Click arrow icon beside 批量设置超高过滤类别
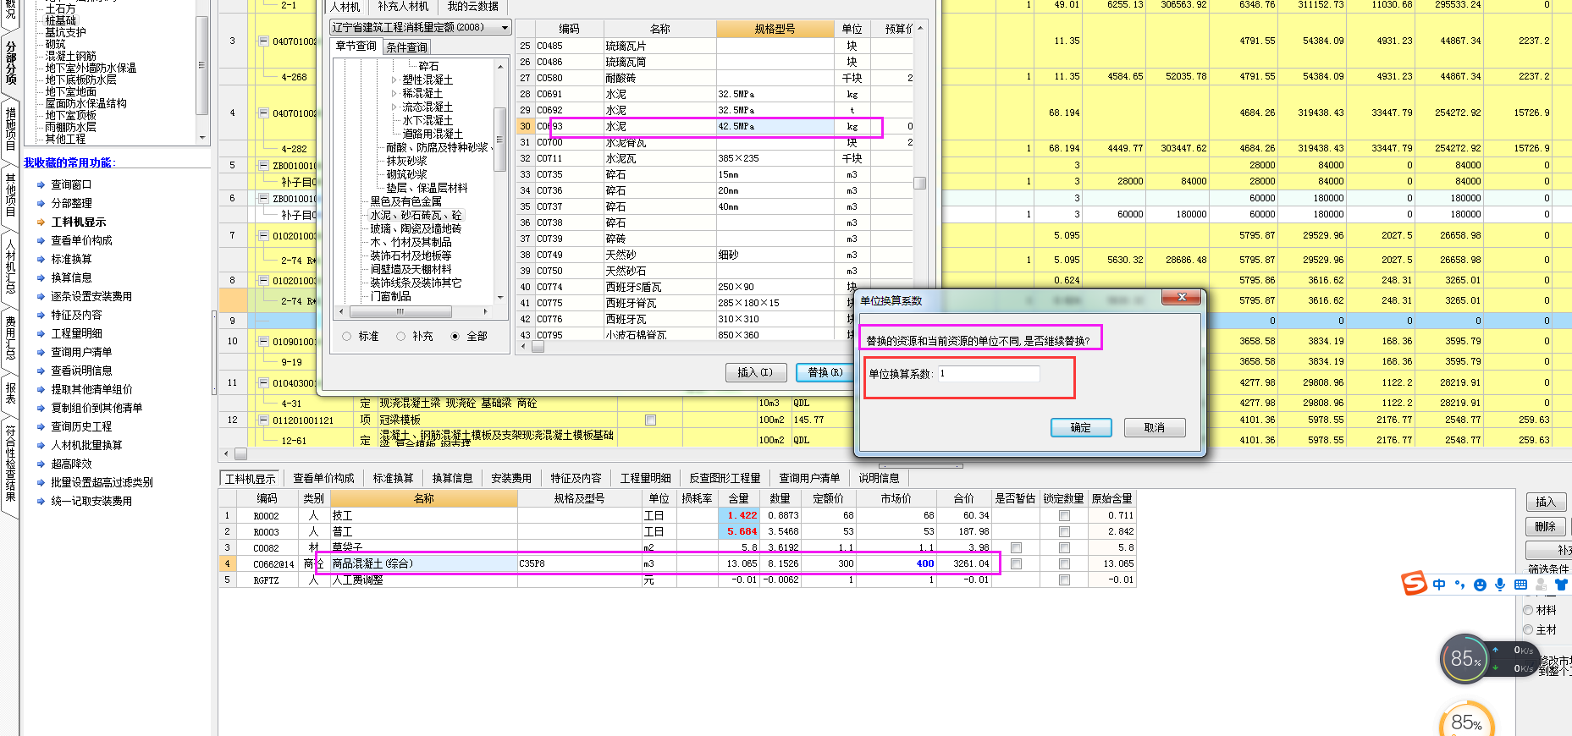The height and width of the screenshot is (736, 1572). point(41,482)
